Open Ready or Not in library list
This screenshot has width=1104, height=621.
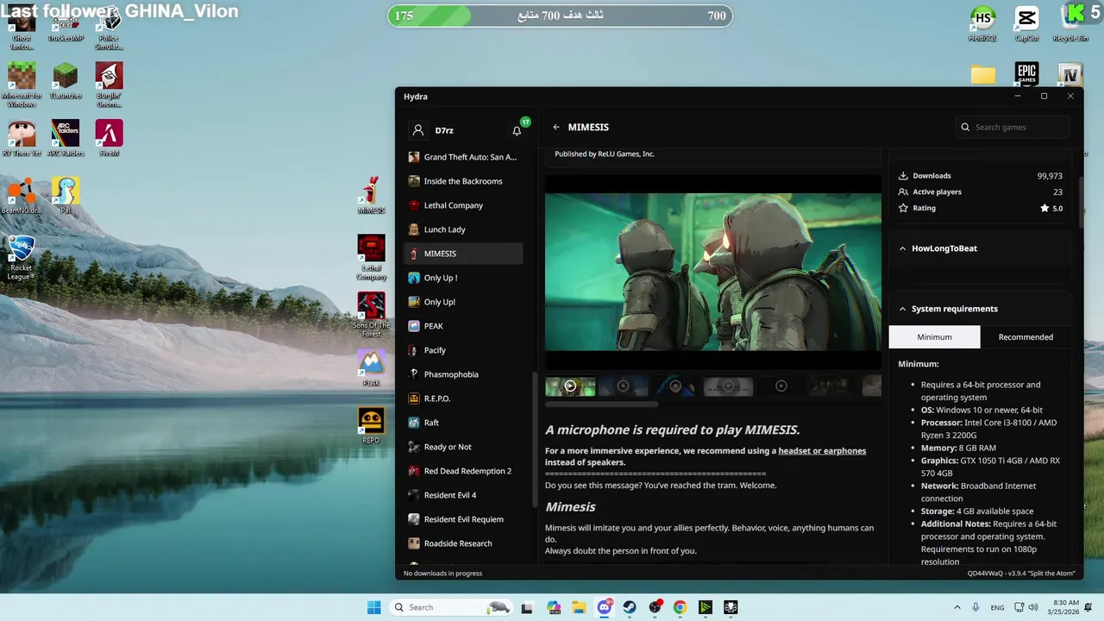click(463, 447)
